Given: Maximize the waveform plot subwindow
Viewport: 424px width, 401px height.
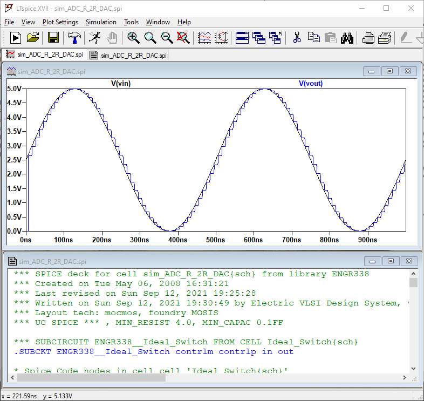Looking at the screenshot, I should (389, 71).
